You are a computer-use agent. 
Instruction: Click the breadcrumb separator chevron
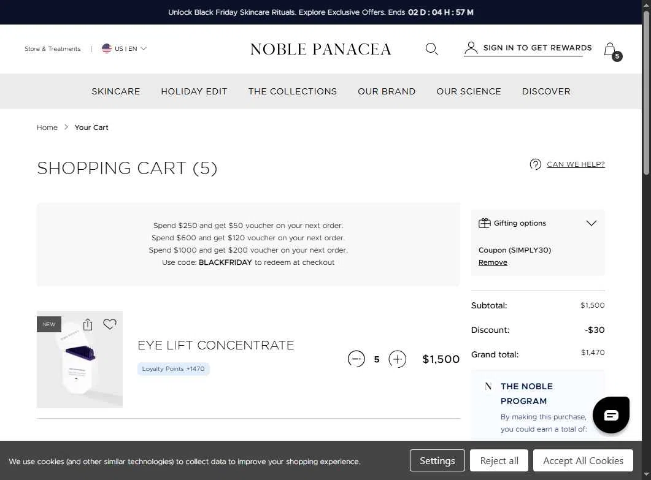[66, 128]
